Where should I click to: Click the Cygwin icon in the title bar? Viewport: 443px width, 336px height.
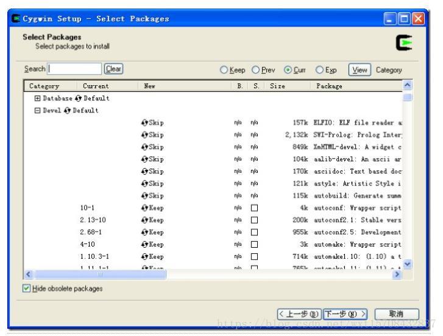pyautogui.click(x=16, y=19)
